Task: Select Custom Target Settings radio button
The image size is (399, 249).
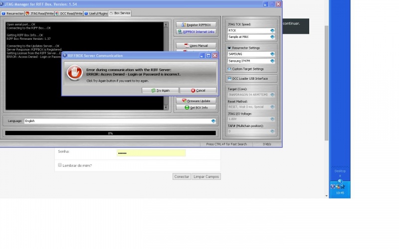Action: click(x=229, y=69)
